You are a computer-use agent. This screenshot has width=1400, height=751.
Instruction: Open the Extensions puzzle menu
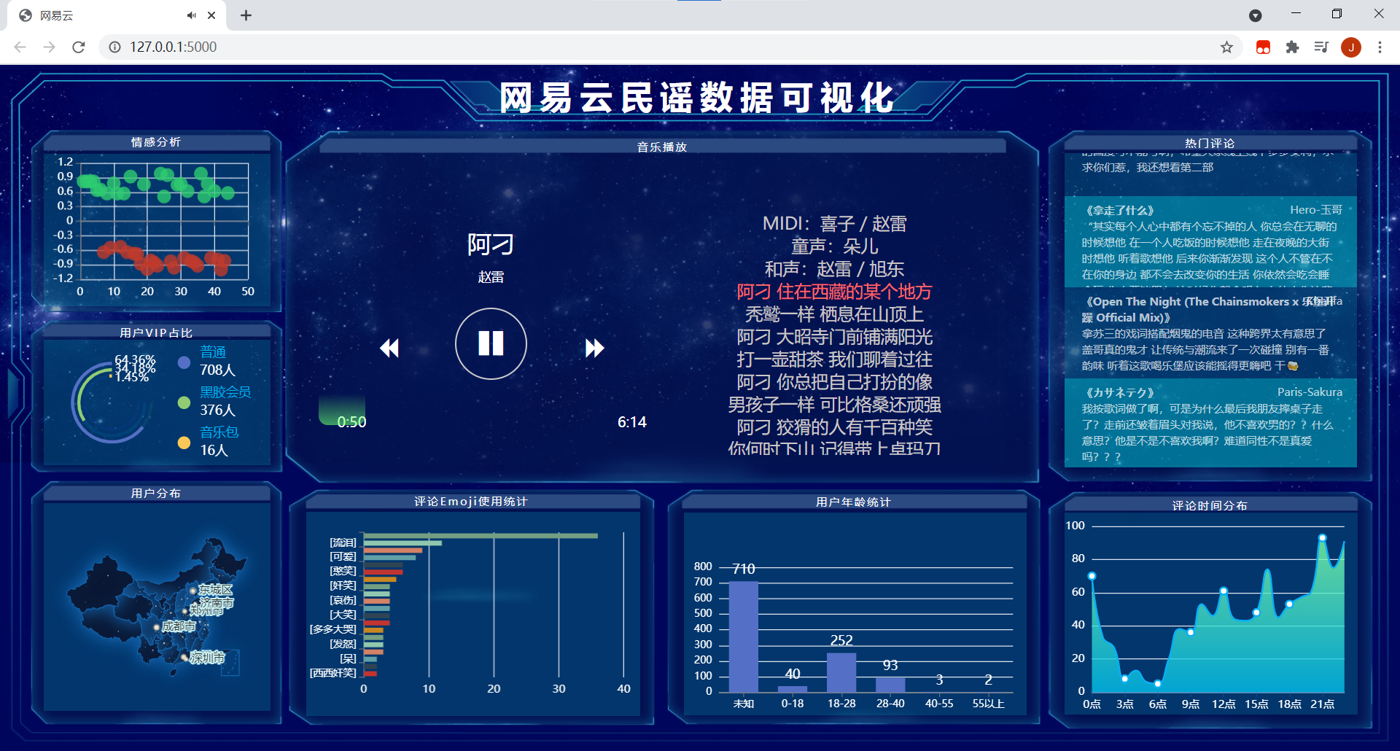click(x=1292, y=47)
